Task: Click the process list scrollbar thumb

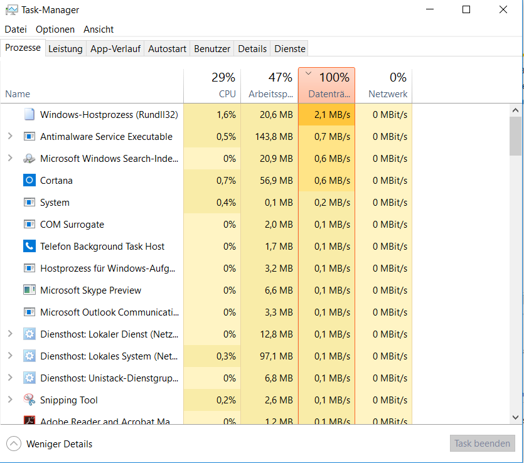Action: (515, 136)
